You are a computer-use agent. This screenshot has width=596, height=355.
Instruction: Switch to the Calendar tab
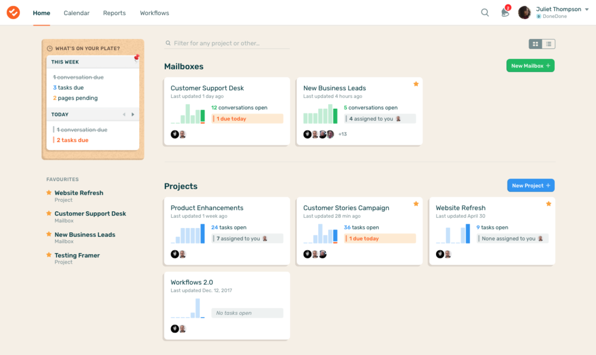[x=76, y=12]
